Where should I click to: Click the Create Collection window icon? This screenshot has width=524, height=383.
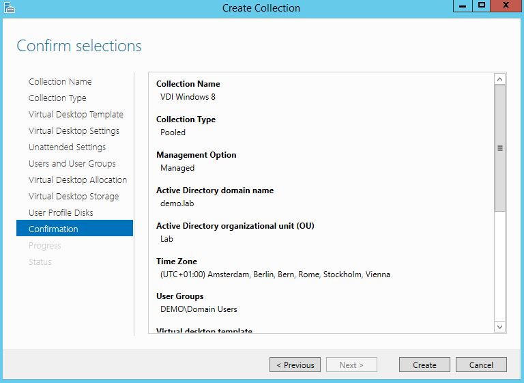pyautogui.click(x=8, y=8)
